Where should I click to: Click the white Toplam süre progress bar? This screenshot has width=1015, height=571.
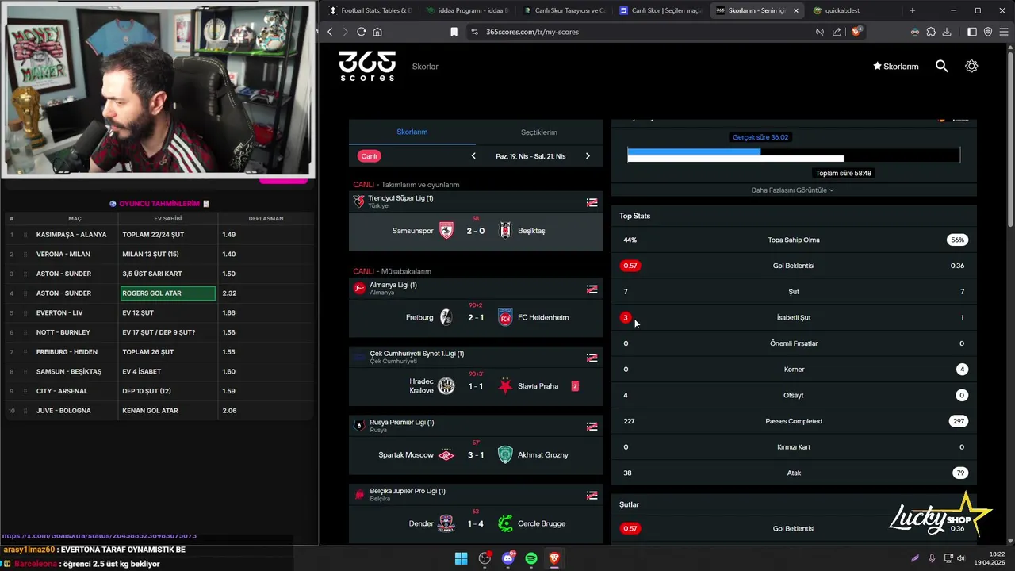735,159
